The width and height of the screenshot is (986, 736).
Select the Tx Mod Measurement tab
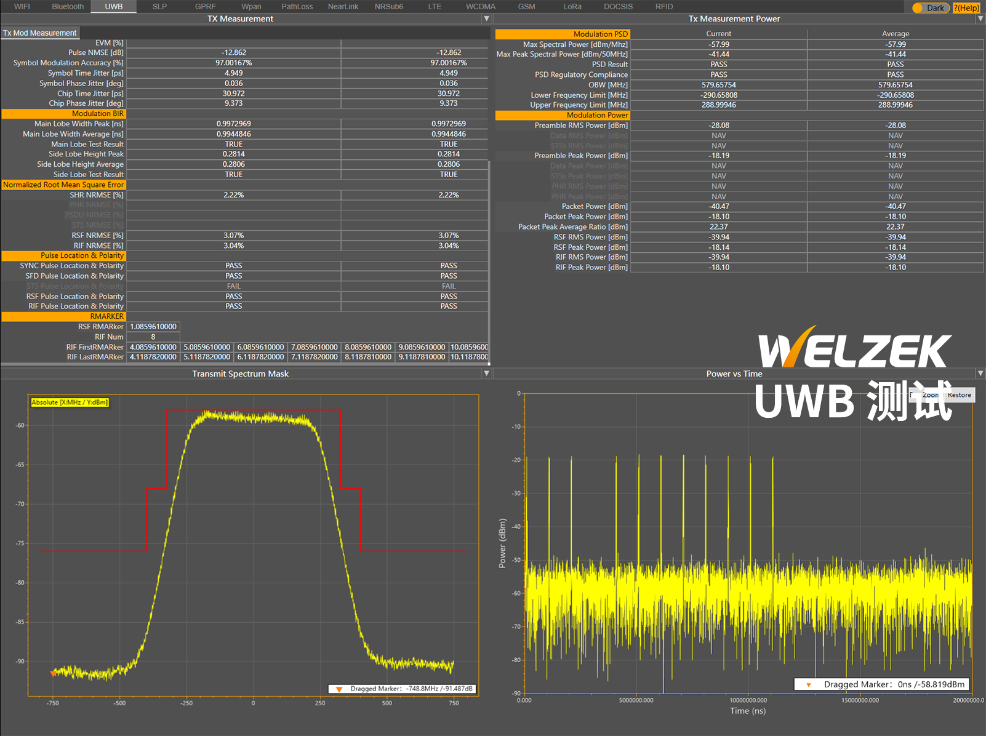40,33
